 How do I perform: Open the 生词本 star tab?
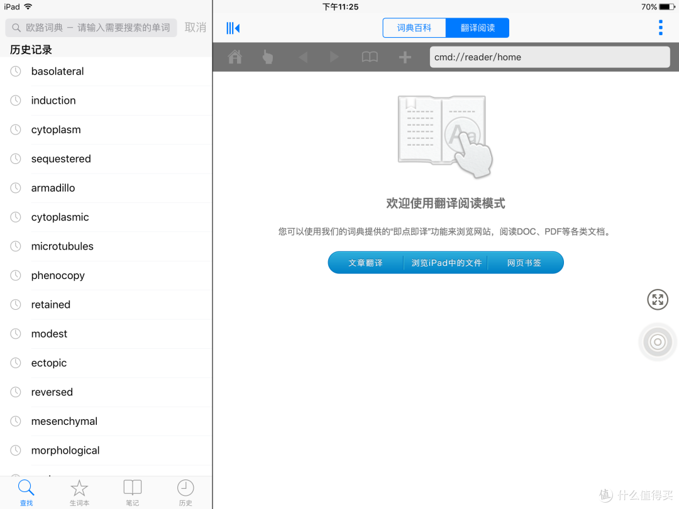click(x=79, y=493)
